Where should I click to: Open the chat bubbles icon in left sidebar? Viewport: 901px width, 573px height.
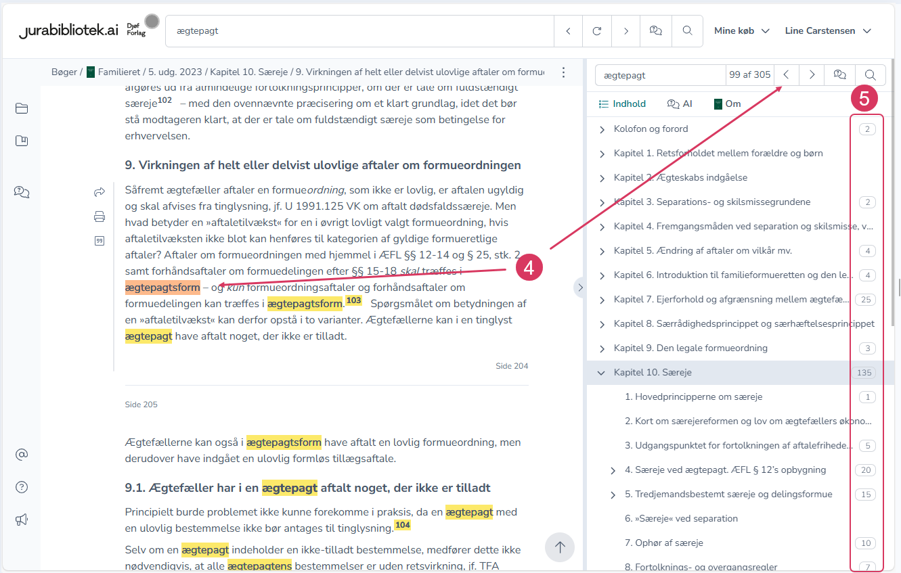(22, 192)
